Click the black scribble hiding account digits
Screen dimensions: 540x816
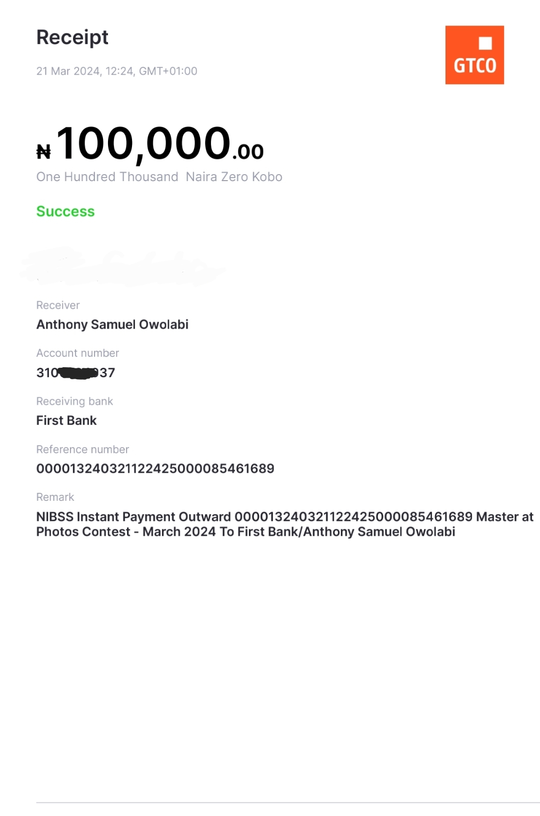pyautogui.click(x=78, y=373)
